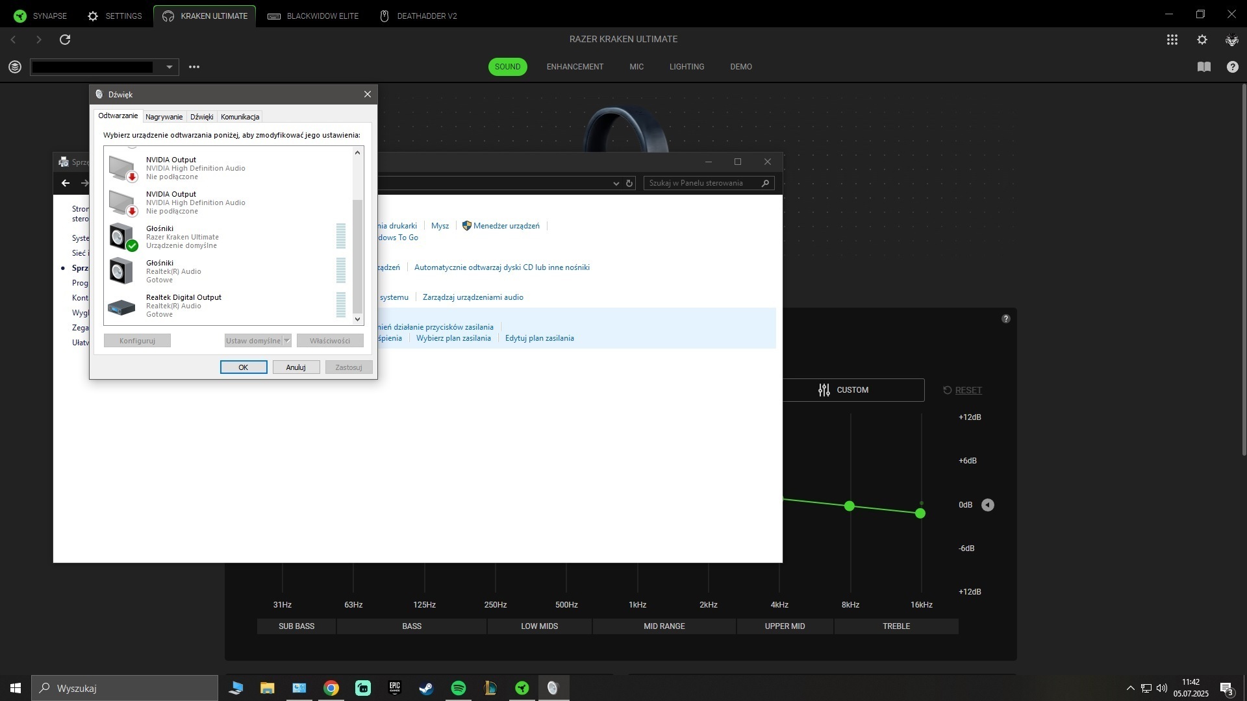
Task: Open Wybierz plan zasilania link
Action: pyautogui.click(x=453, y=338)
